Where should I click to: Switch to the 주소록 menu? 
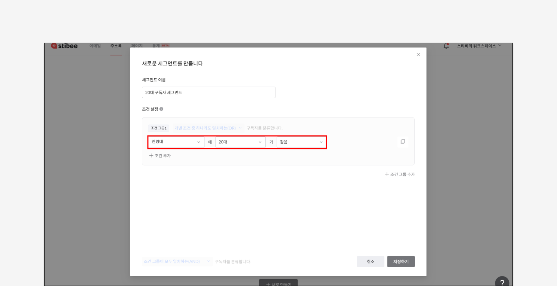116,46
